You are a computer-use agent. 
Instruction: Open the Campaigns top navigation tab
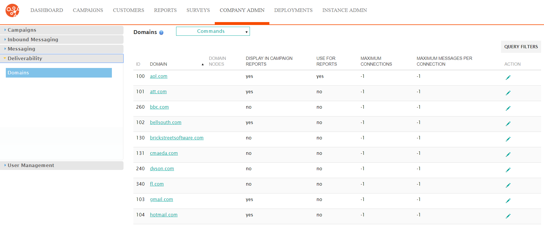coord(88,10)
